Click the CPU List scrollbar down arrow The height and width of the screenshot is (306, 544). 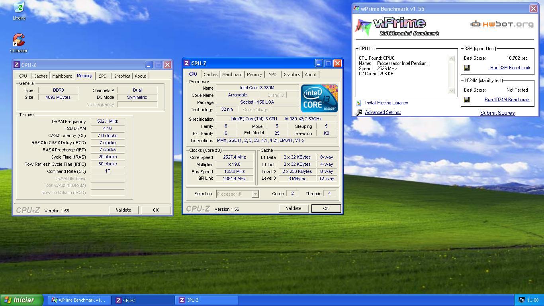point(451,91)
